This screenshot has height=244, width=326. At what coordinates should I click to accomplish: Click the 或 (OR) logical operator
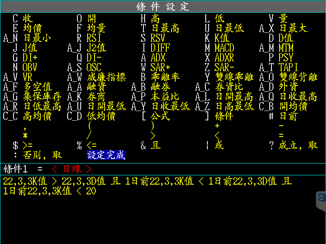tap(219, 145)
